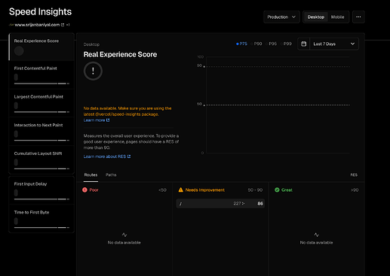Click the First Contentful Paint progress bar
The height and width of the screenshot is (276, 390).
click(41, 83)
